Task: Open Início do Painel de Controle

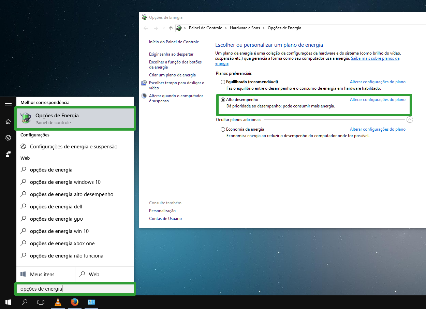Action: [174, 42]
